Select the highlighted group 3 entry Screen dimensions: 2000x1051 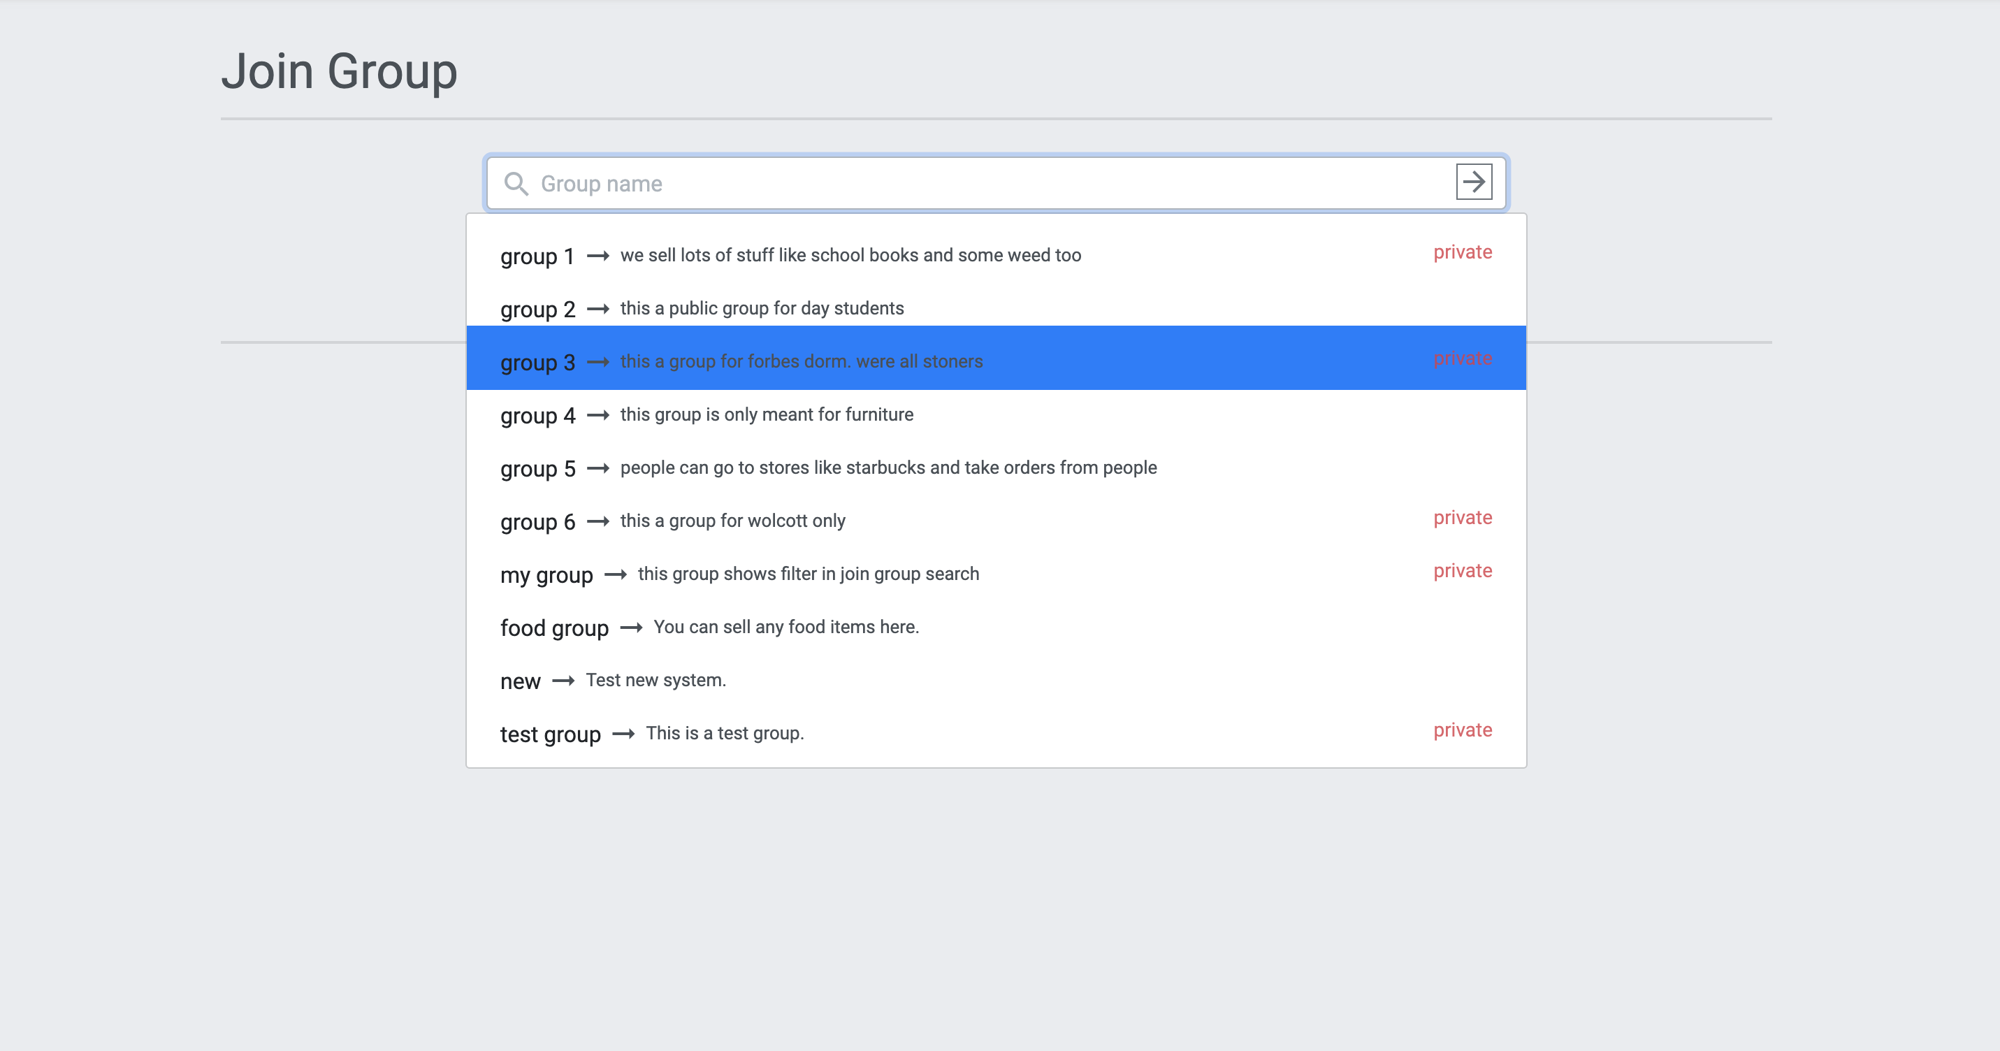(x=996, y=358)
